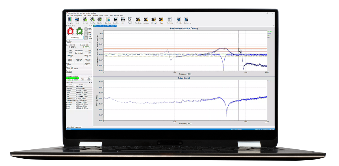Switch to the System Check tab
Image resolution: width=339 pixels, height=166 pixels.
coord(70,127)
